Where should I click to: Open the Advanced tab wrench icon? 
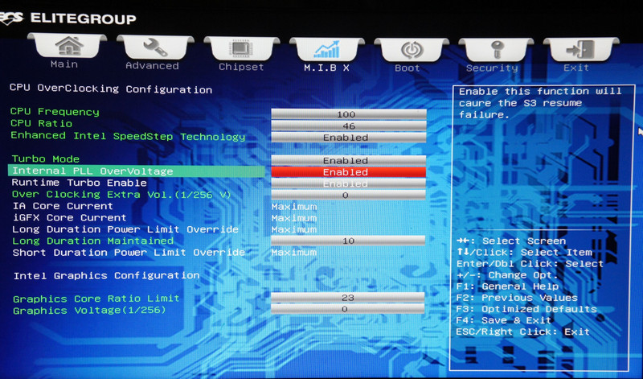click(x=154, y=47)
